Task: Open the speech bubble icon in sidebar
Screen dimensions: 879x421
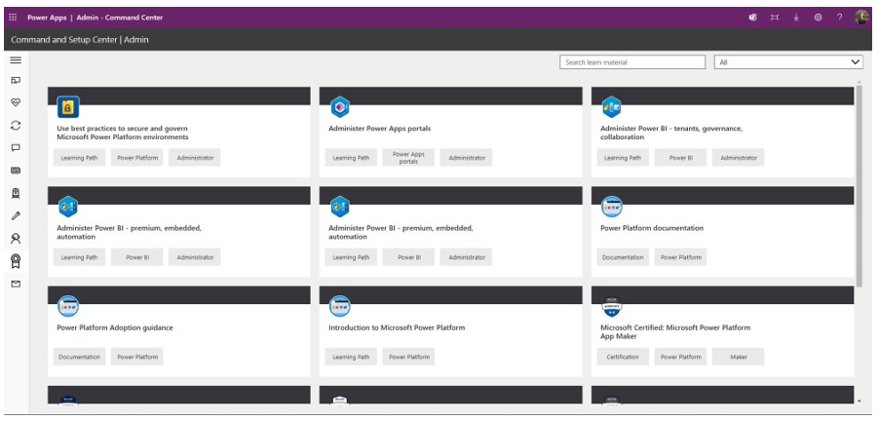Action: click(16, 148)
